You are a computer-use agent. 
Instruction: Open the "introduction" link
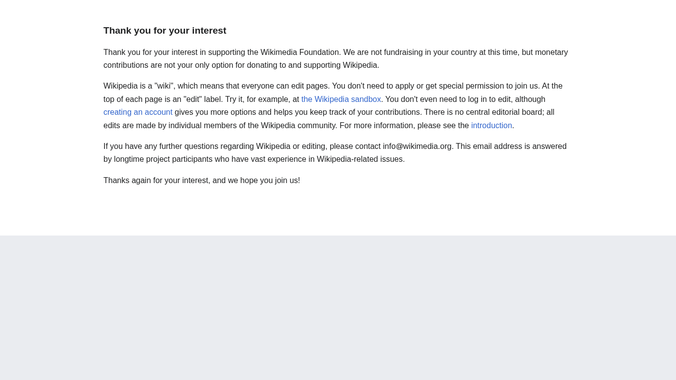point(491,126)
